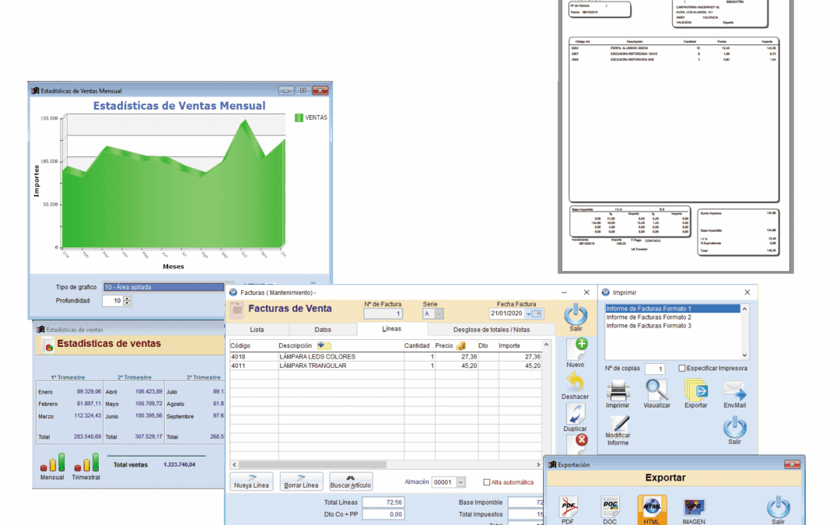Click the Nº de copias field

pyautogui.click(x=655, y=369)
